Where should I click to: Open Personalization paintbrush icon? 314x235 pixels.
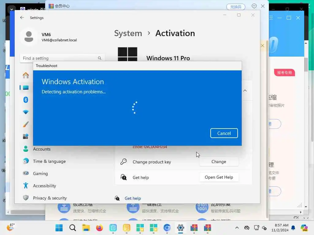click(x=26, y=124)
